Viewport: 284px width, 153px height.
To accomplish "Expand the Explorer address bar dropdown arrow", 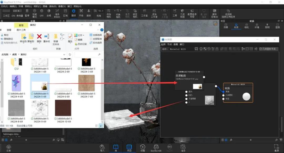I will click(x=64, y=55).
